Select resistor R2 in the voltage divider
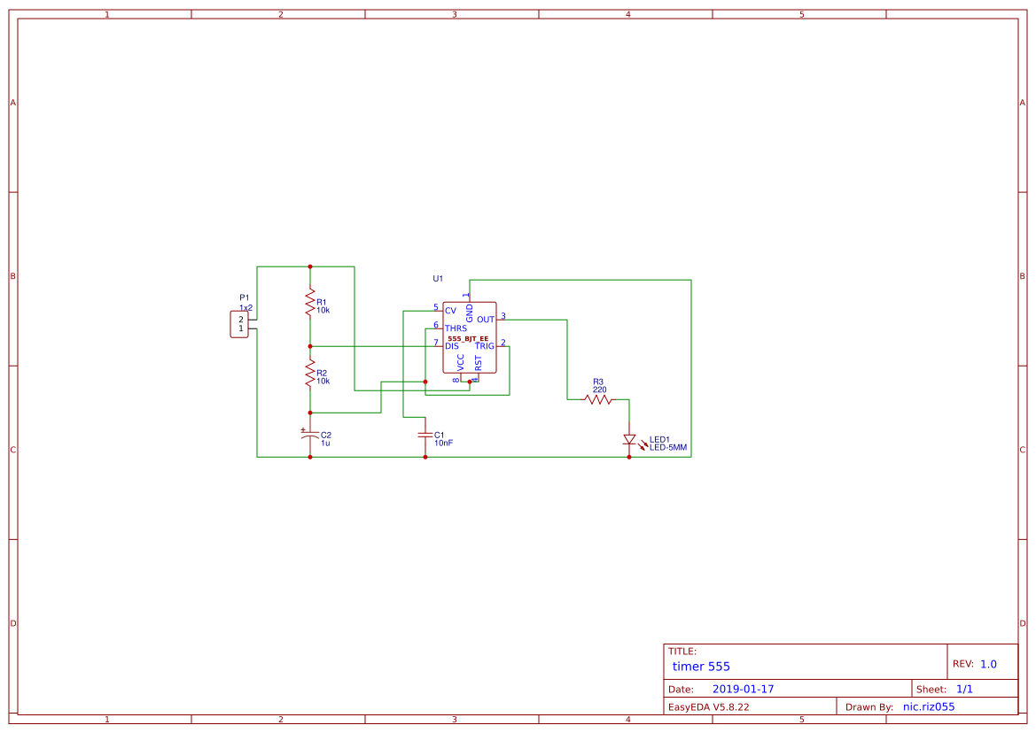This screenshot has width=1036, height=733. [310, 374]
